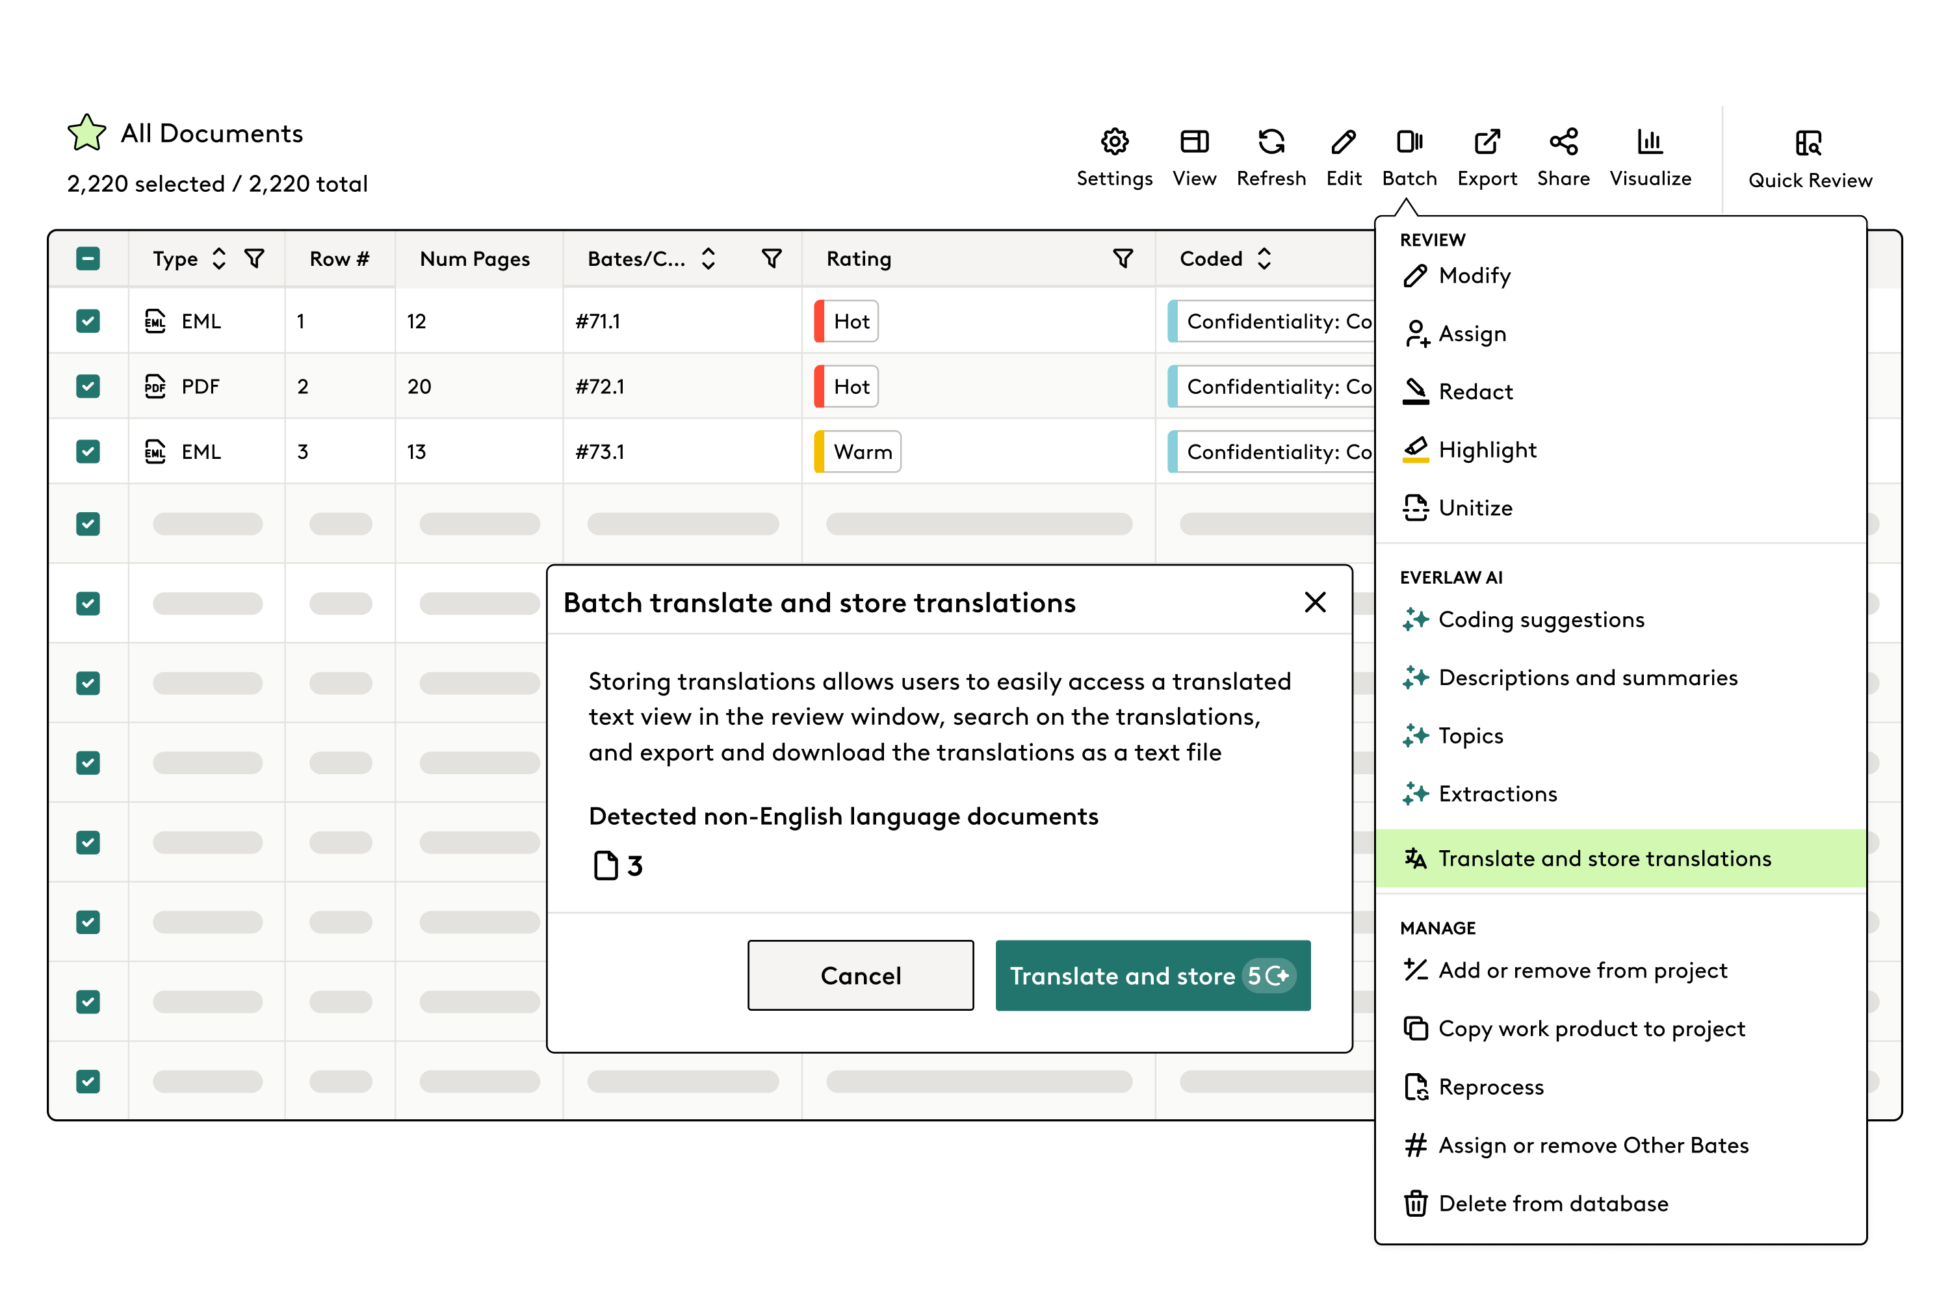Launch Quick Review
Screen dimensions: 1950x1300
tap(1810, 160)
